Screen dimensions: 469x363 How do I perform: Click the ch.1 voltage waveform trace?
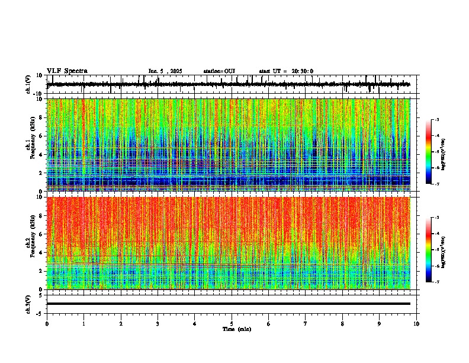click(228, 84)
